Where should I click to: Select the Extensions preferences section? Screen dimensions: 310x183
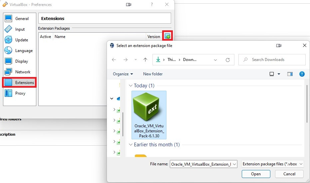coord(19,82)
